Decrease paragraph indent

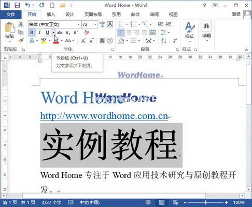[x=160, y=24]
